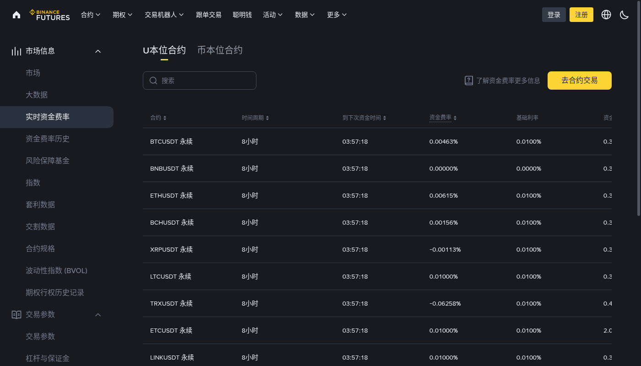641x366 pixels.
Task: Click the 登录 button
Action: pos(554,15)
